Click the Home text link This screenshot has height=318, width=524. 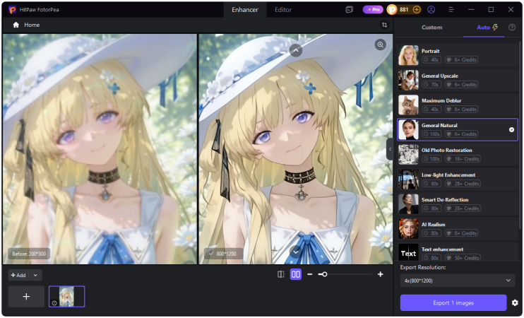tap(32, 25)
